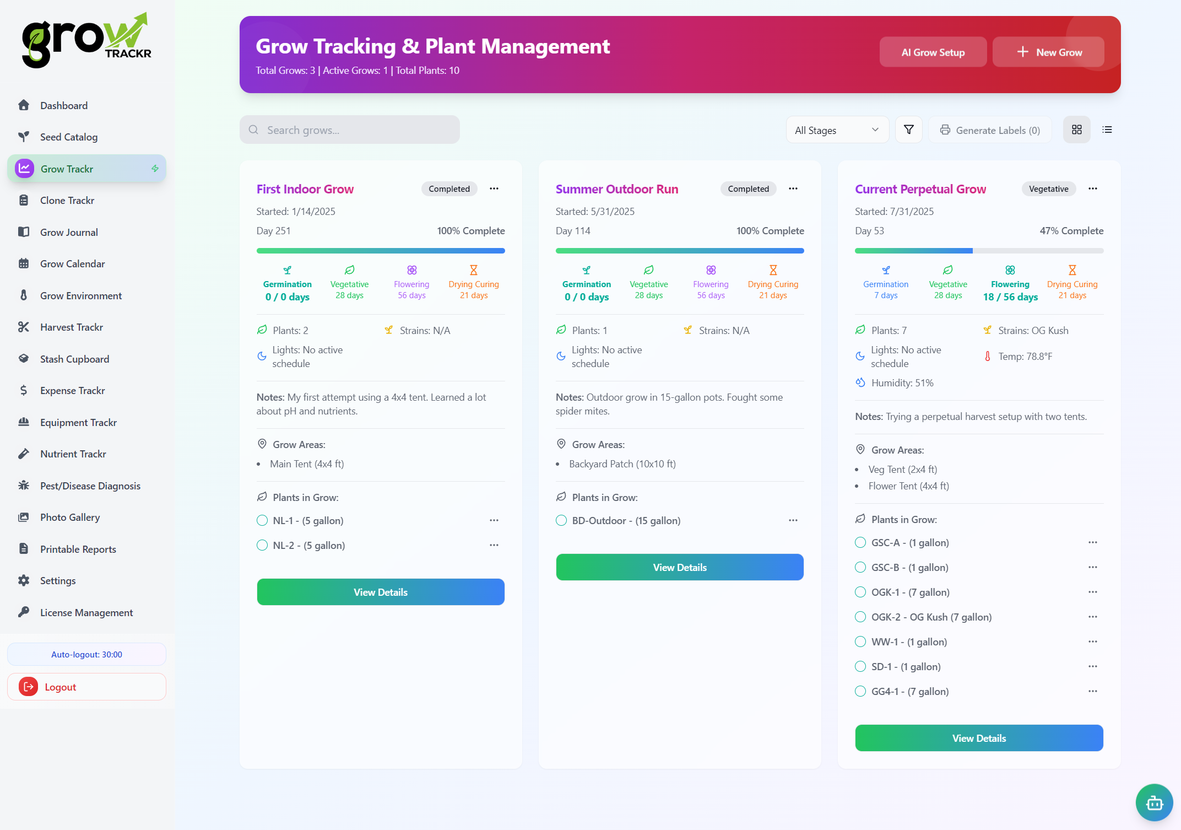Open the All Stages dropdown
Image resolution: width=1181 pixels, height=830 pixels.
click(837, 130)
